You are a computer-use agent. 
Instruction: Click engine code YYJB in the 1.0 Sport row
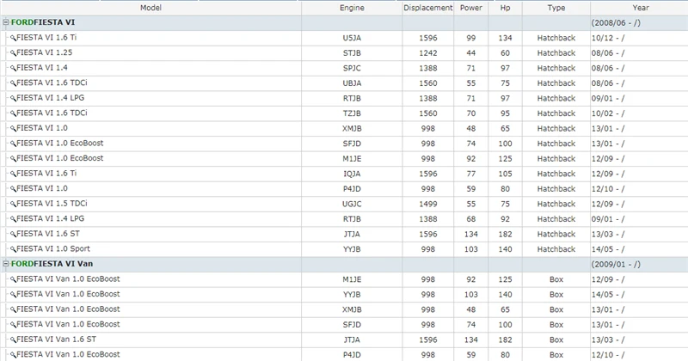point(352,249)
